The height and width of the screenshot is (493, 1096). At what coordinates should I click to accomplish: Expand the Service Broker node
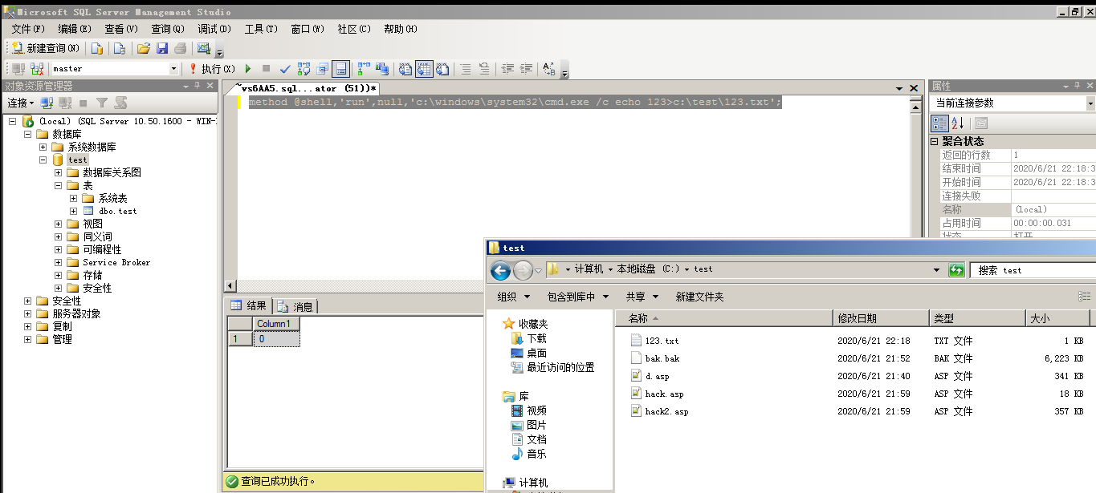click(x=59, y=262)
